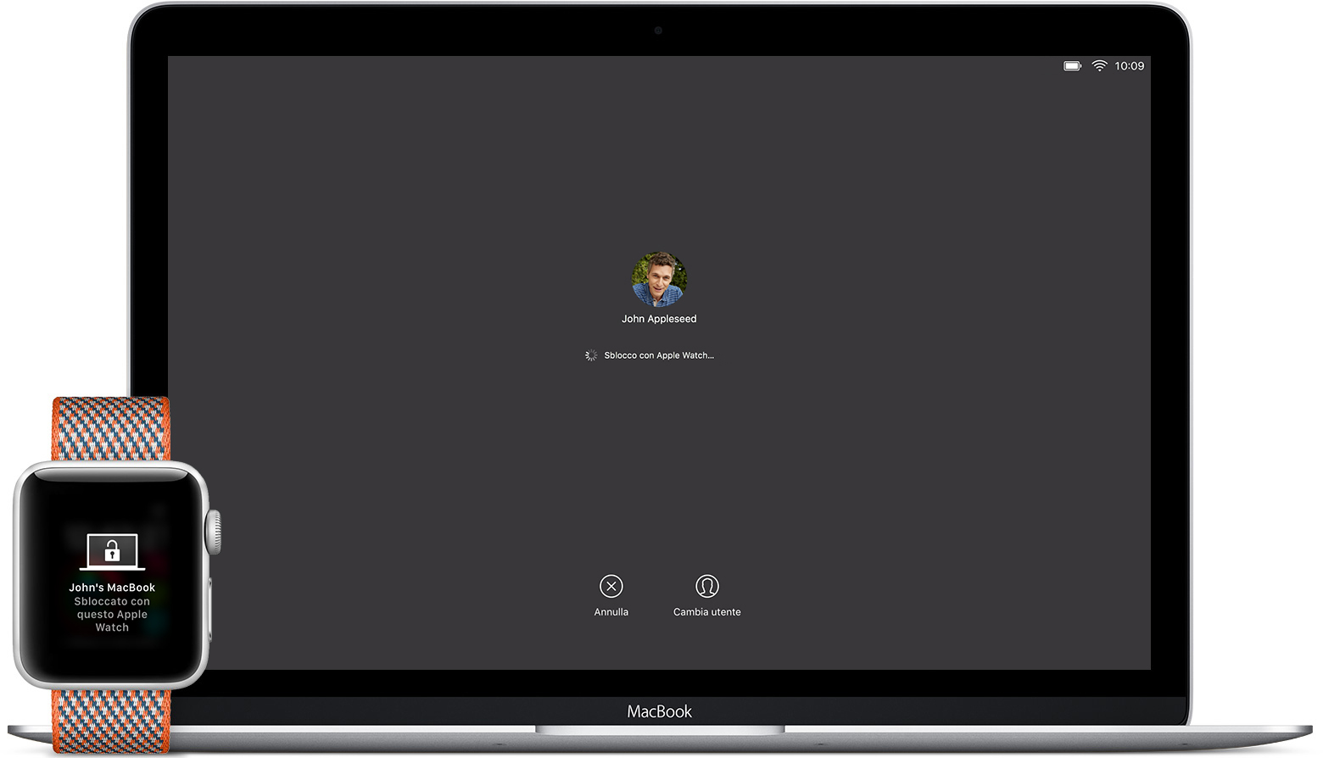Click the John Appleseed user name
1323x758 pixels.
click(x=659, y=318)
